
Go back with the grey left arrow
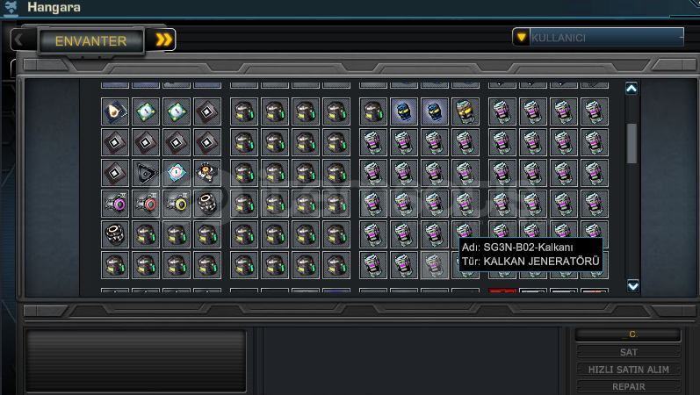(x=18, y=40)
